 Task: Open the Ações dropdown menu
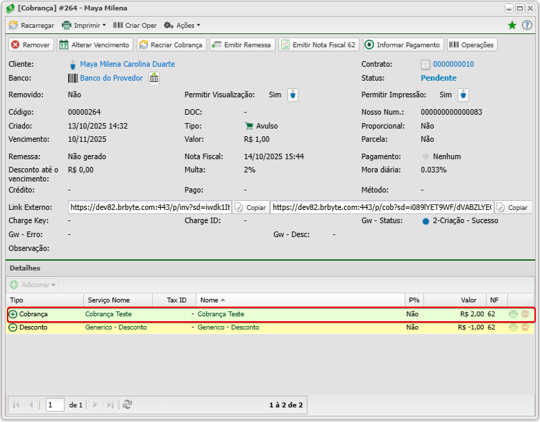pyautogui.click(x=182, y=25)
